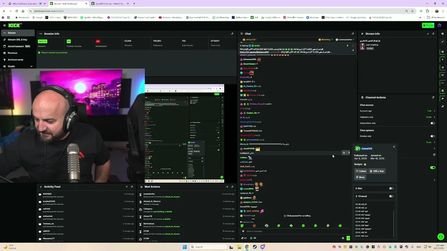
Task: Pop out the Chat panel
Action: tap(353, 34)
